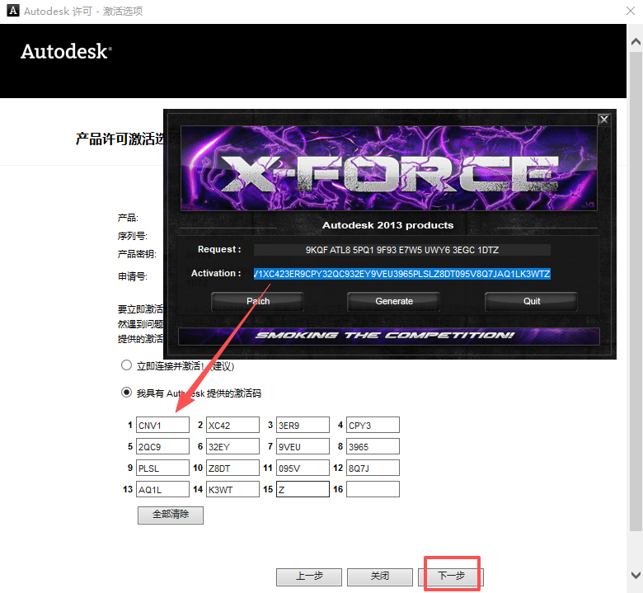The image size is (643, 593).
Task: Go back with the 上一步 button
Action: [x=308, y=576]
